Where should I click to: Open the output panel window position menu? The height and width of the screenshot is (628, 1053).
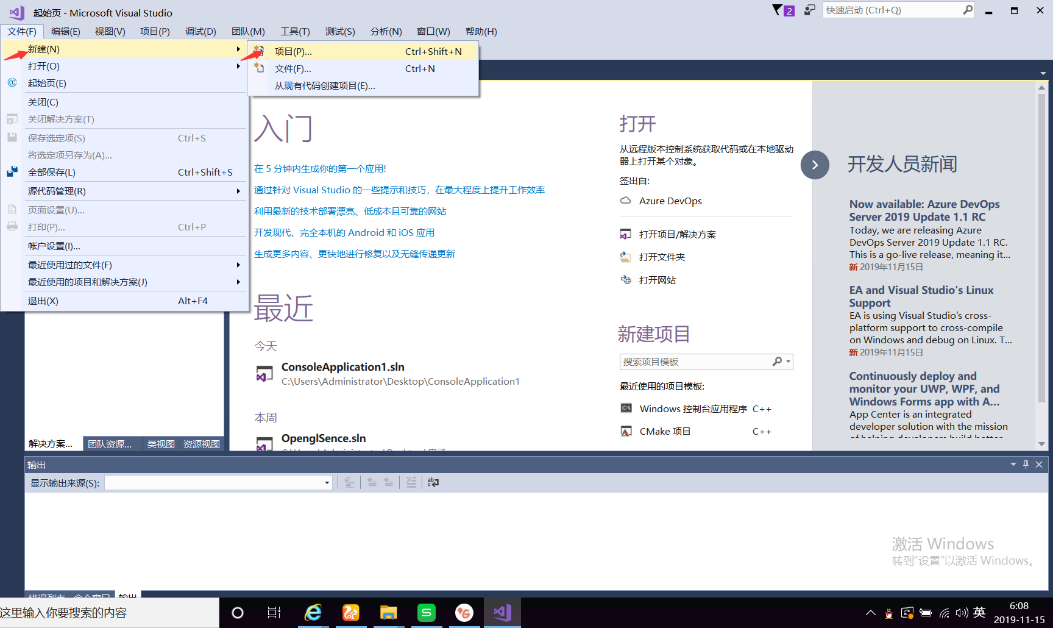click(1013, 465)
